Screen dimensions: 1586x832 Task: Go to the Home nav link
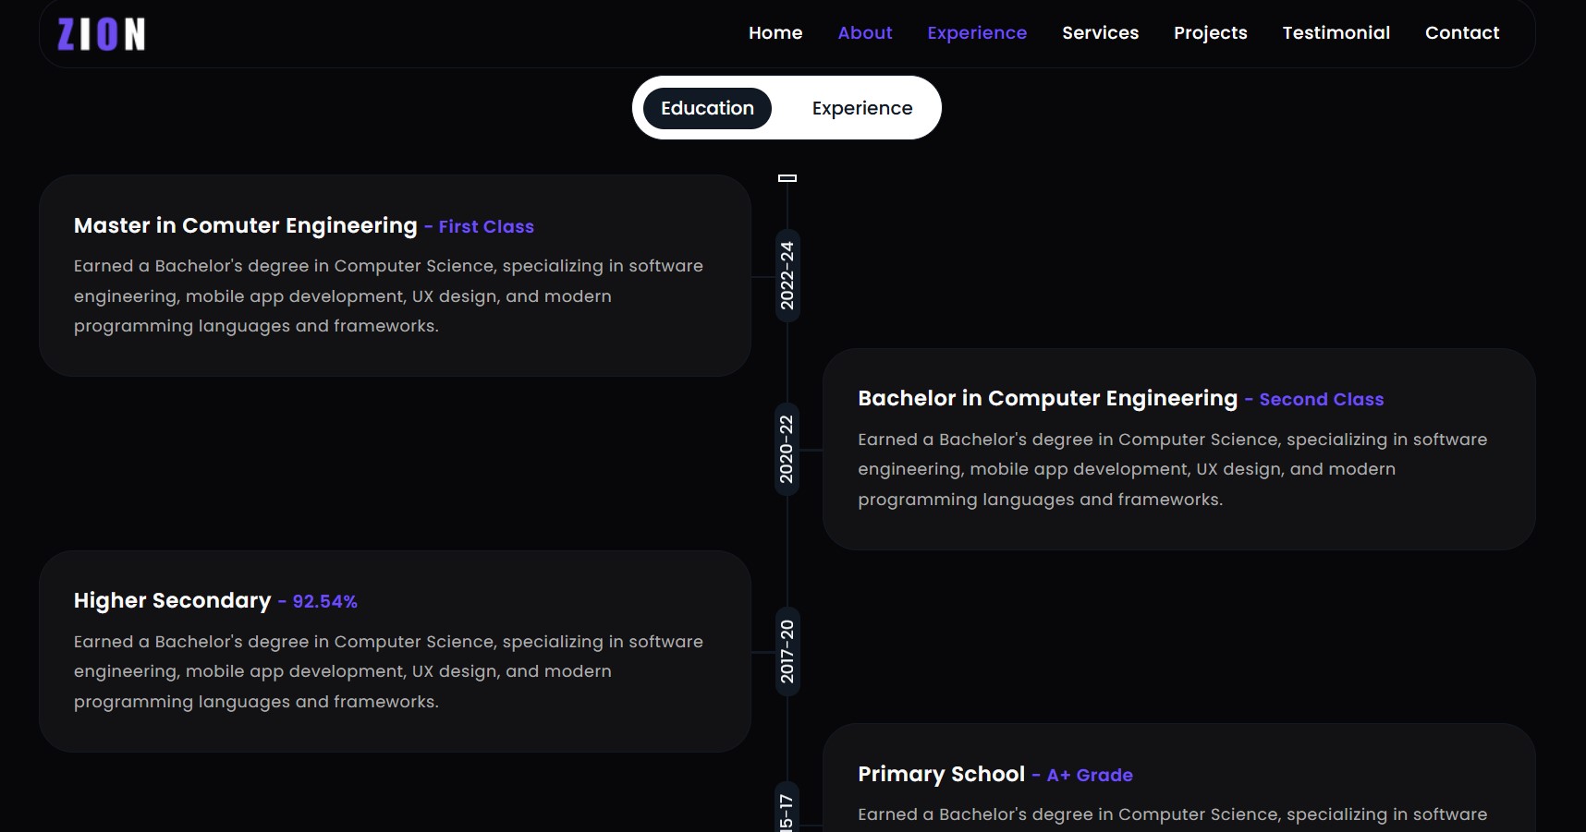click(775, 33)
